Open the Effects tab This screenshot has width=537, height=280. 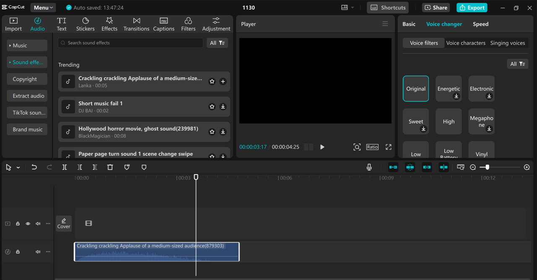(109, 24)
